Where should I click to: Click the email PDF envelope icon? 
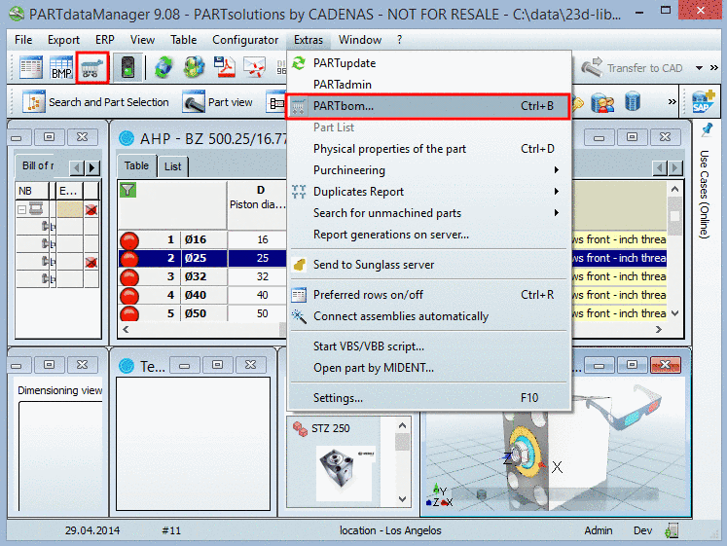pos(255,68)
